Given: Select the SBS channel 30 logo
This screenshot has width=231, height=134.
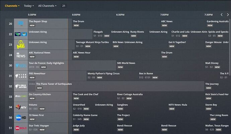Looking at the screenshot, I should coord(21,66).
